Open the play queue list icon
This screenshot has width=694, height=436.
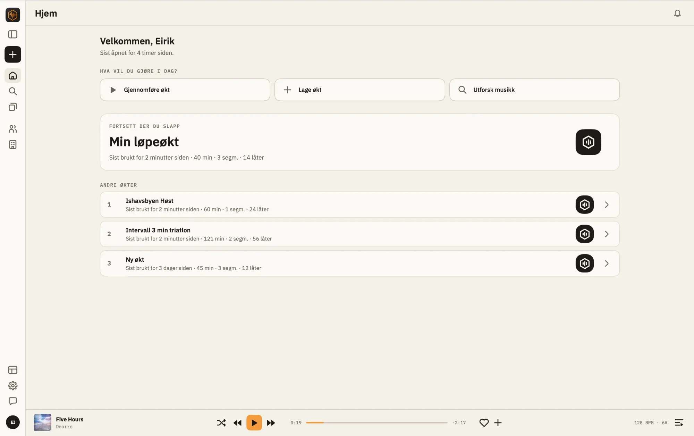[x=679, y=423]
